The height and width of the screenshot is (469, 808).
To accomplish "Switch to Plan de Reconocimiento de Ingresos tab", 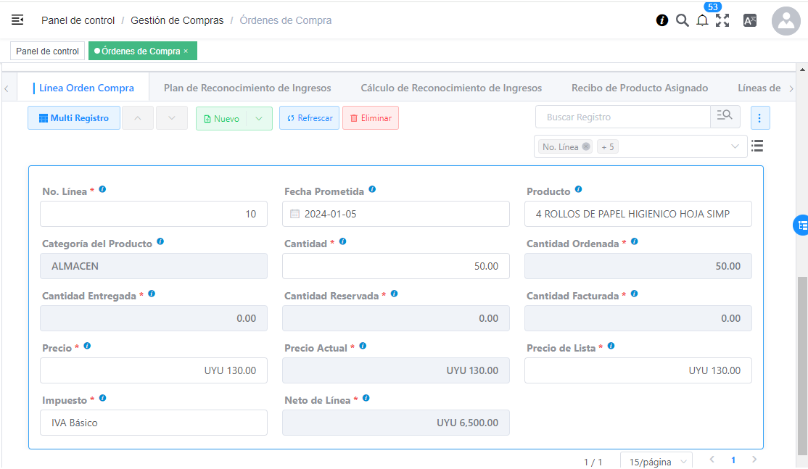I will (x=247, y=88).
